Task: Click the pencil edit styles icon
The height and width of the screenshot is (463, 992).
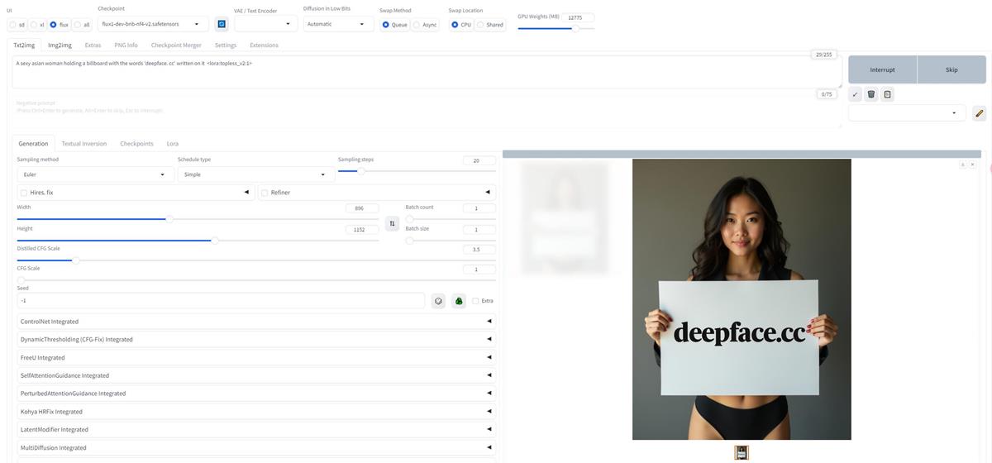Action: [980, 113]
